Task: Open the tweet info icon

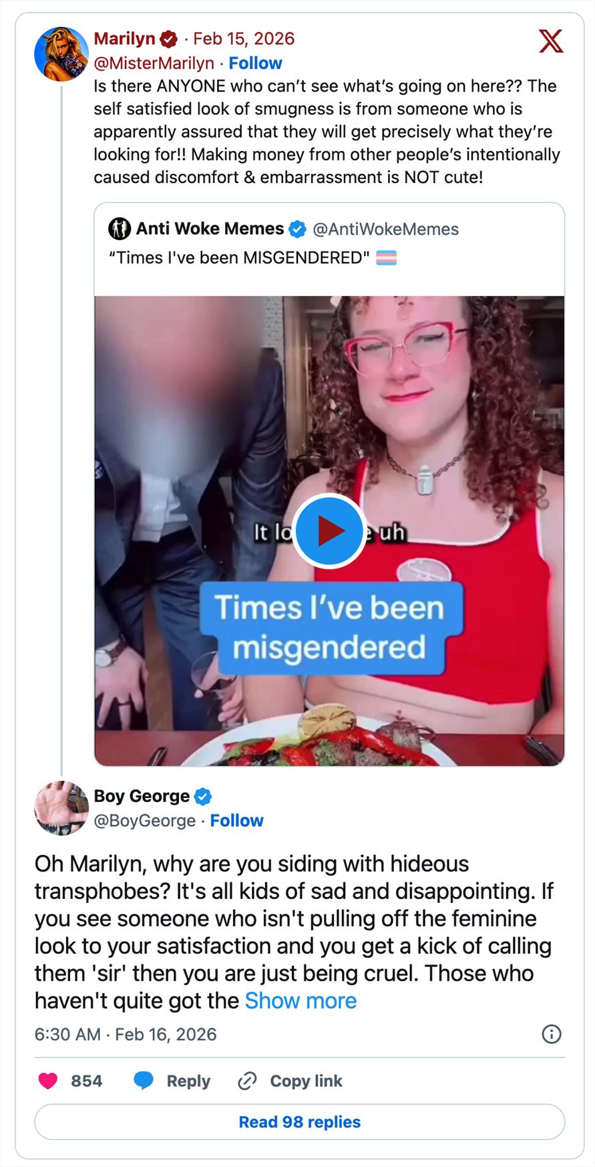Action: (x=551, y=1034)
